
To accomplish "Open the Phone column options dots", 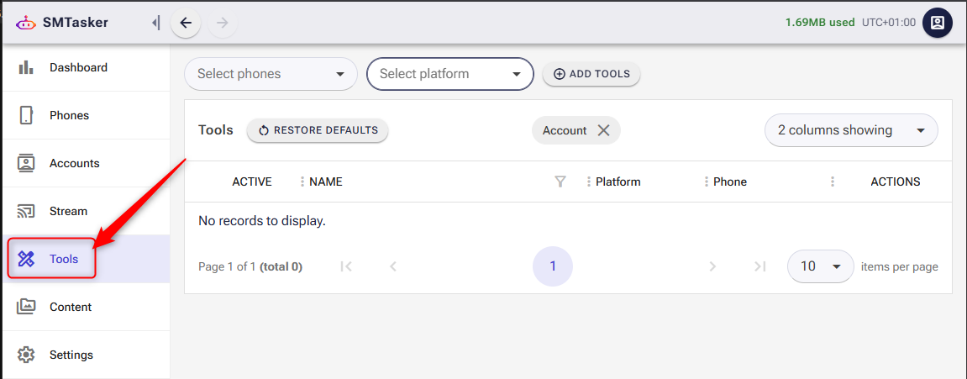I will point(707,182).
